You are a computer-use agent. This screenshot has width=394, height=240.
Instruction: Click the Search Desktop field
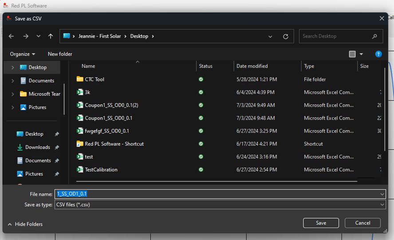(x=336, y=36)
